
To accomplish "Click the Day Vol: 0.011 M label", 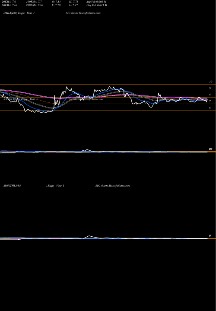I will point(97,5).
